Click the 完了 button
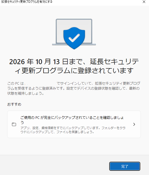This screenshot has width=149, height=175. pyautogui.click(x=125, y=166)
